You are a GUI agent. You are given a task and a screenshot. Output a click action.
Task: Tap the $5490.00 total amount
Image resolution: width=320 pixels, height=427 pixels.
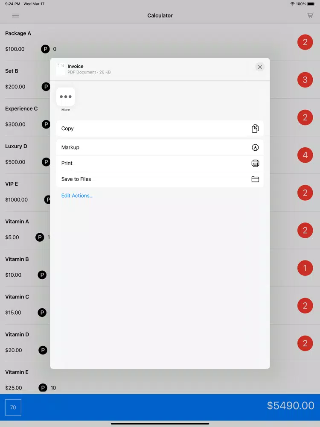click(x=291, y=406)
